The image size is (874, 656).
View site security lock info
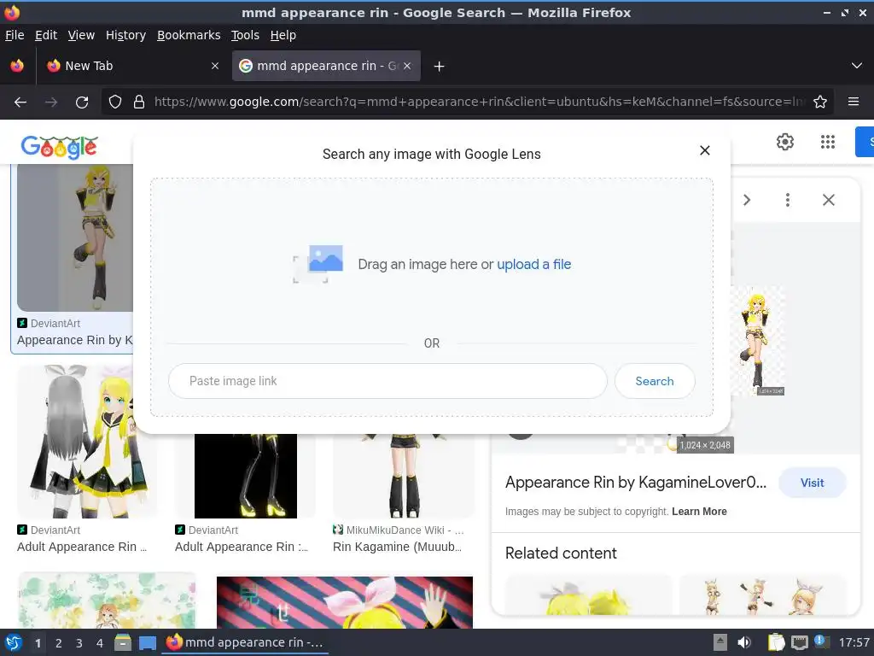(x=139, y=102)
